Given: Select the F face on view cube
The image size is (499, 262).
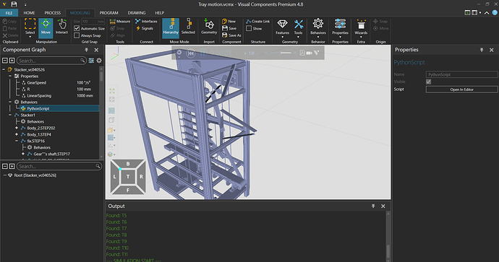Looking at the screenshot, I should click(128, 190).
